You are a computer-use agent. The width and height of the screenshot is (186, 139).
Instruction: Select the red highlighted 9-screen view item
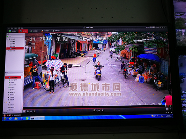pos(15,48)
